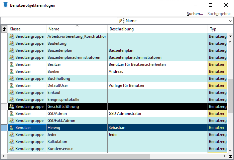Click the Bauzeitenplan description cell

(x=157, y=50)
